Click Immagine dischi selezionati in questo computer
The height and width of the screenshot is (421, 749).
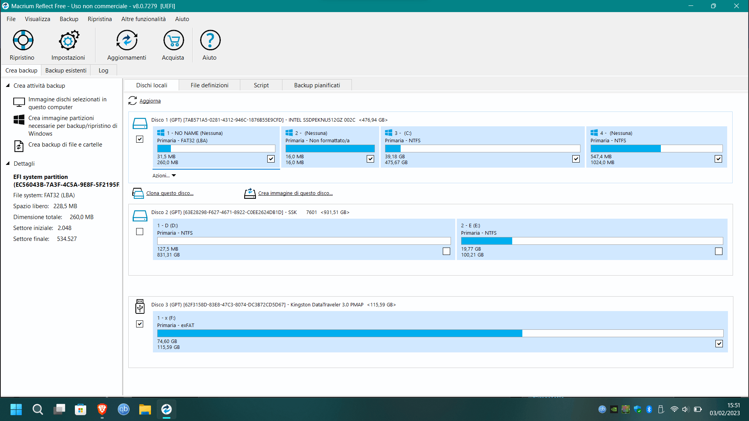[67, 103]
